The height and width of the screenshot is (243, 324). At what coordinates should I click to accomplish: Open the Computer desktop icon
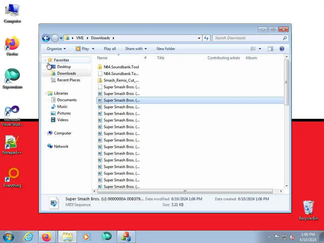click(12, 13)
